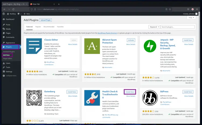This screenshot has height=125, width=202.
Task: Bookmark page using the star icon
Action: coord(170,9)
